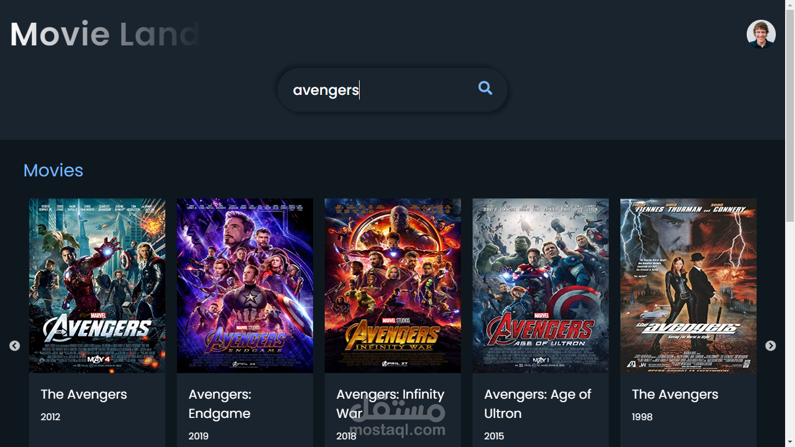Click the year 2012 label

pos(51,417)
